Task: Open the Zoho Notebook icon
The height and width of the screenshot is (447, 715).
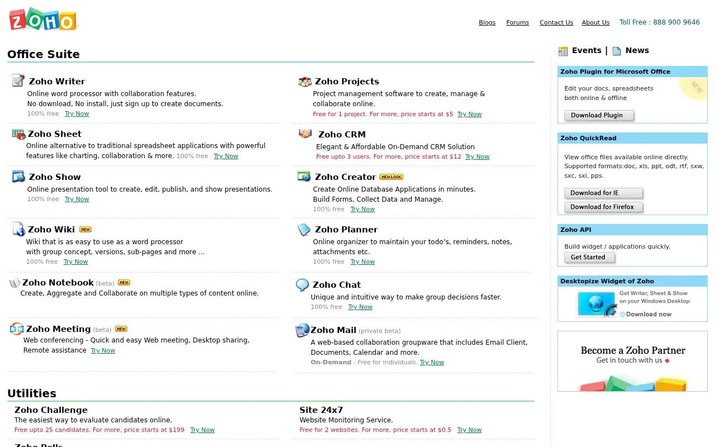Action: click(15, 283)
